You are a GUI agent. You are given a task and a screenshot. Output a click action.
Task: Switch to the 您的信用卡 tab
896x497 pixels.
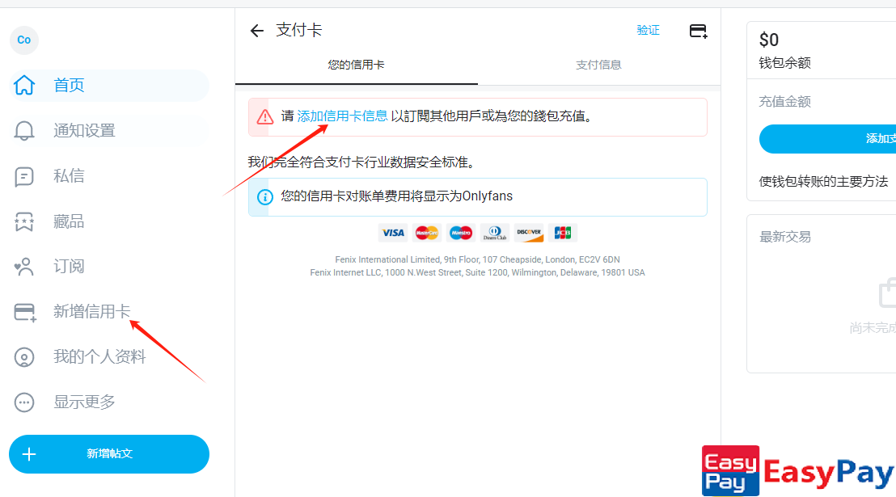pos(357,65)
